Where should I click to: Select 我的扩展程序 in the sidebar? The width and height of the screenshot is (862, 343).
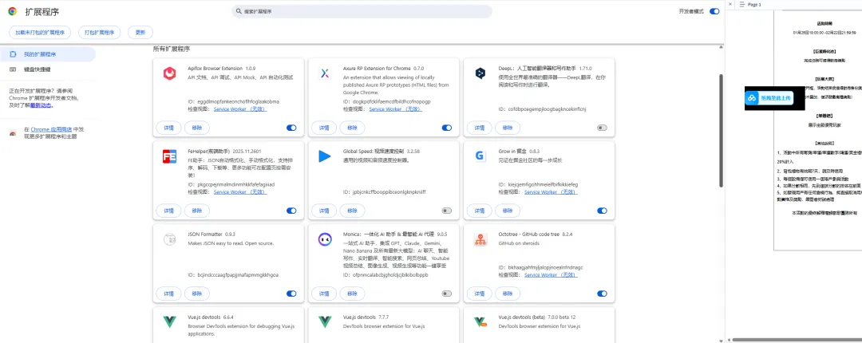[x=48, y=54]
